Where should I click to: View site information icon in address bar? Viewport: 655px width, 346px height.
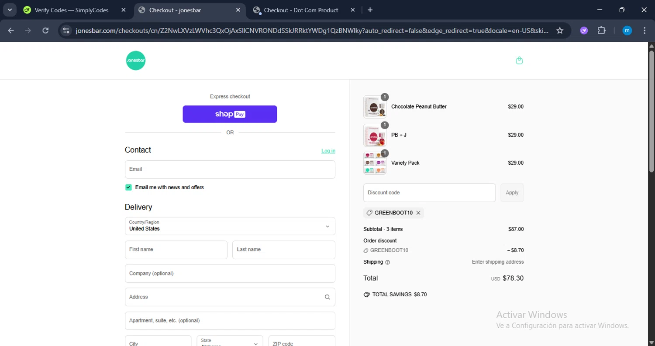[66, 31]
